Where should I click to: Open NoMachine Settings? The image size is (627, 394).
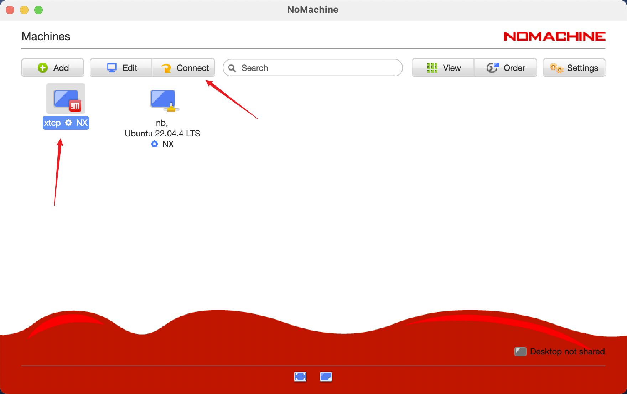(x=574, y=68)
